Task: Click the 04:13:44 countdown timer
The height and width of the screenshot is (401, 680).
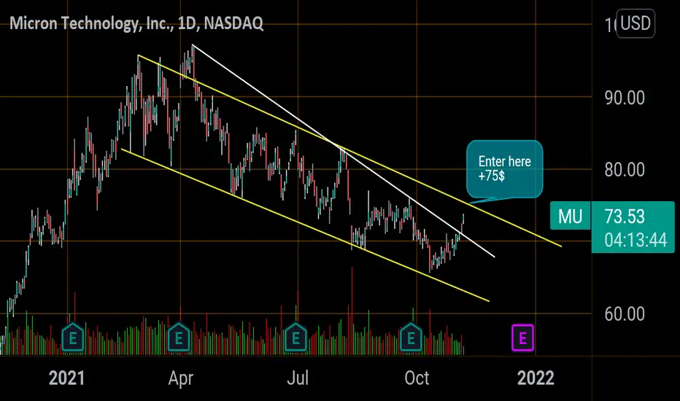Action: pyautogui.click(x=635, y=240)
